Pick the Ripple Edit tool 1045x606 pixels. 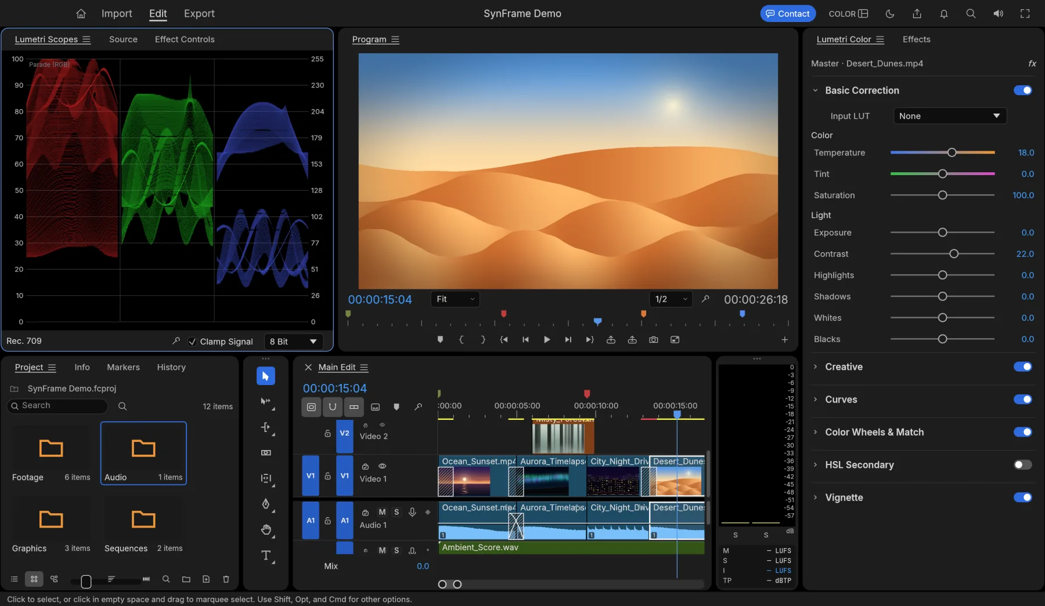click(266, 427)
